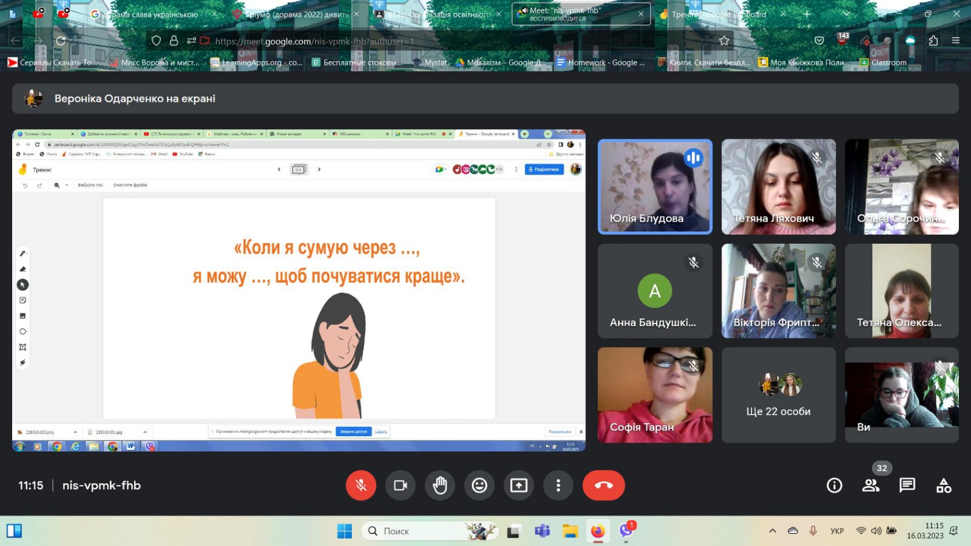Open the 'Ще 22 особи' tile
This screenshot has height=546, width=971.
(778, 395)
